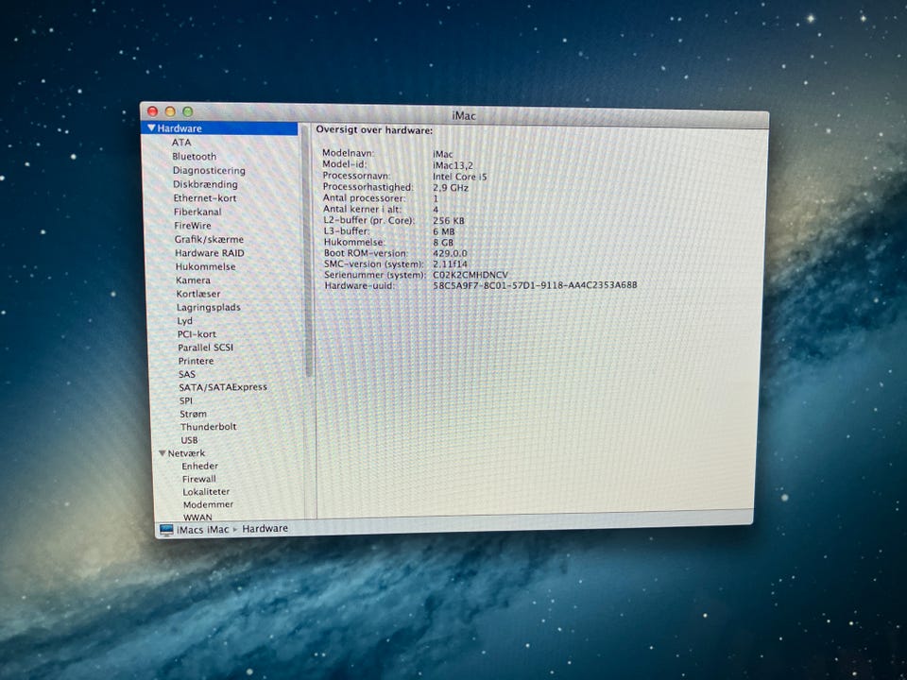Click the iMac computer icon in path bar
This screenshot has height=680, width=907.
click(x=166, y=530)
